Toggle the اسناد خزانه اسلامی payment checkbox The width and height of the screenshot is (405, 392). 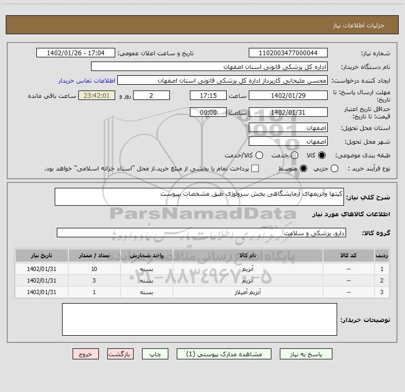point(255,169)
